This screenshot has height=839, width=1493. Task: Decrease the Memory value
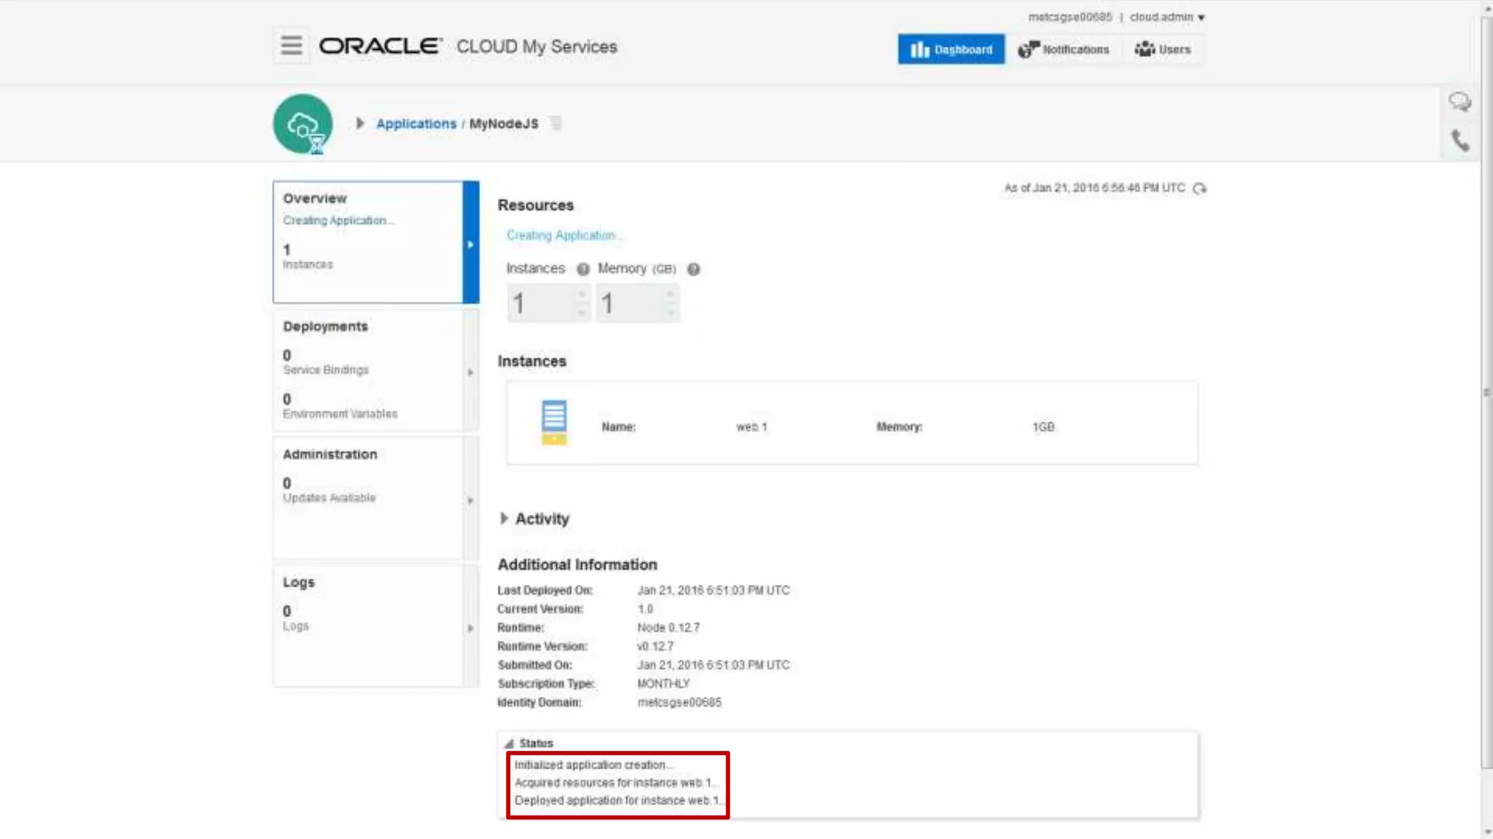click(670, 312)
